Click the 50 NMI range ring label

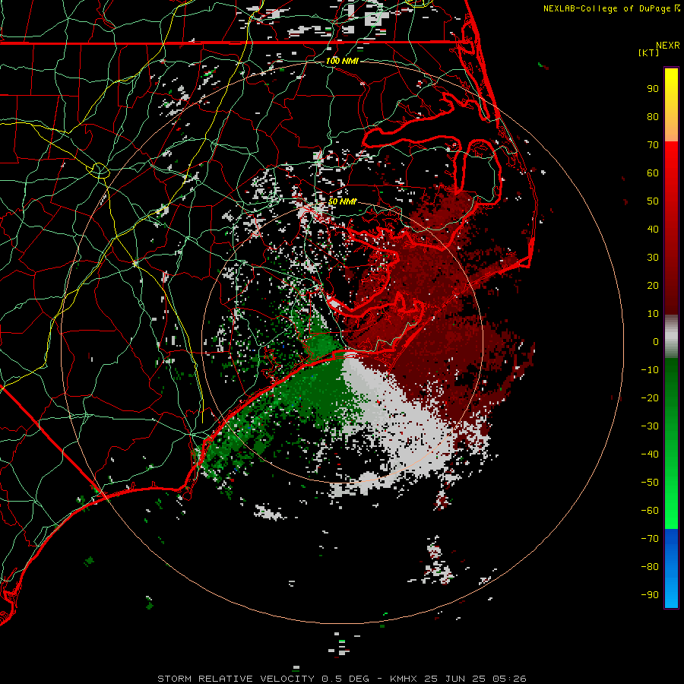click(343, 201)
